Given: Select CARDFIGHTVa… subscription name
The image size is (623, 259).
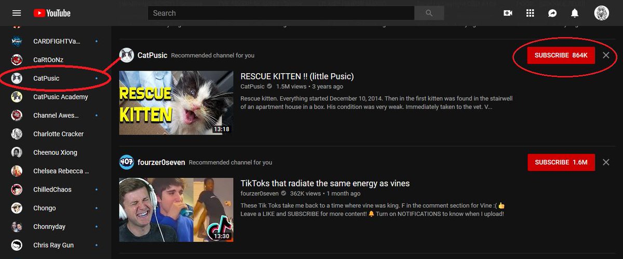Looking at the screenshot, I should click(x=57, y=42).
